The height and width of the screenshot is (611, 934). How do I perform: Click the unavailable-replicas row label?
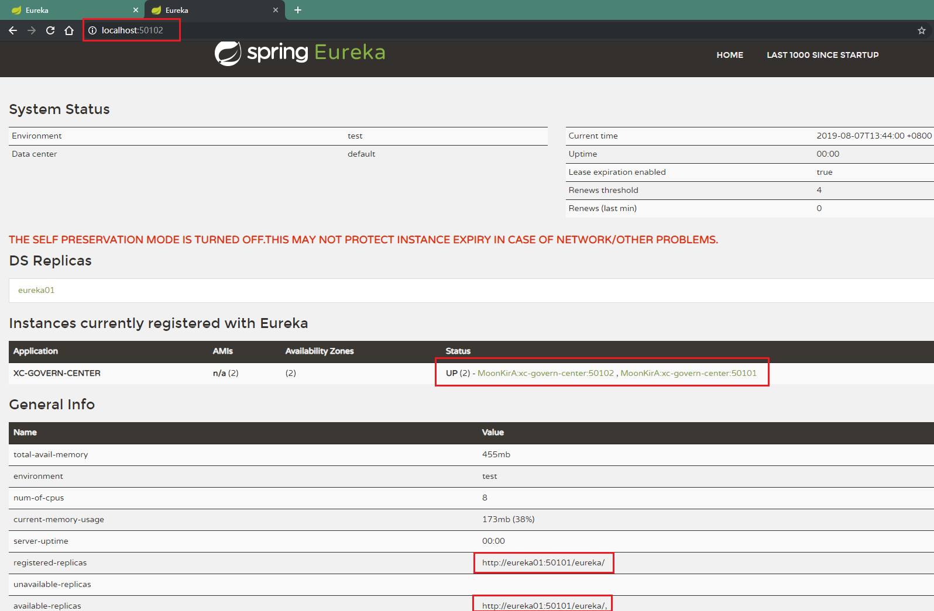pos(52,584)
